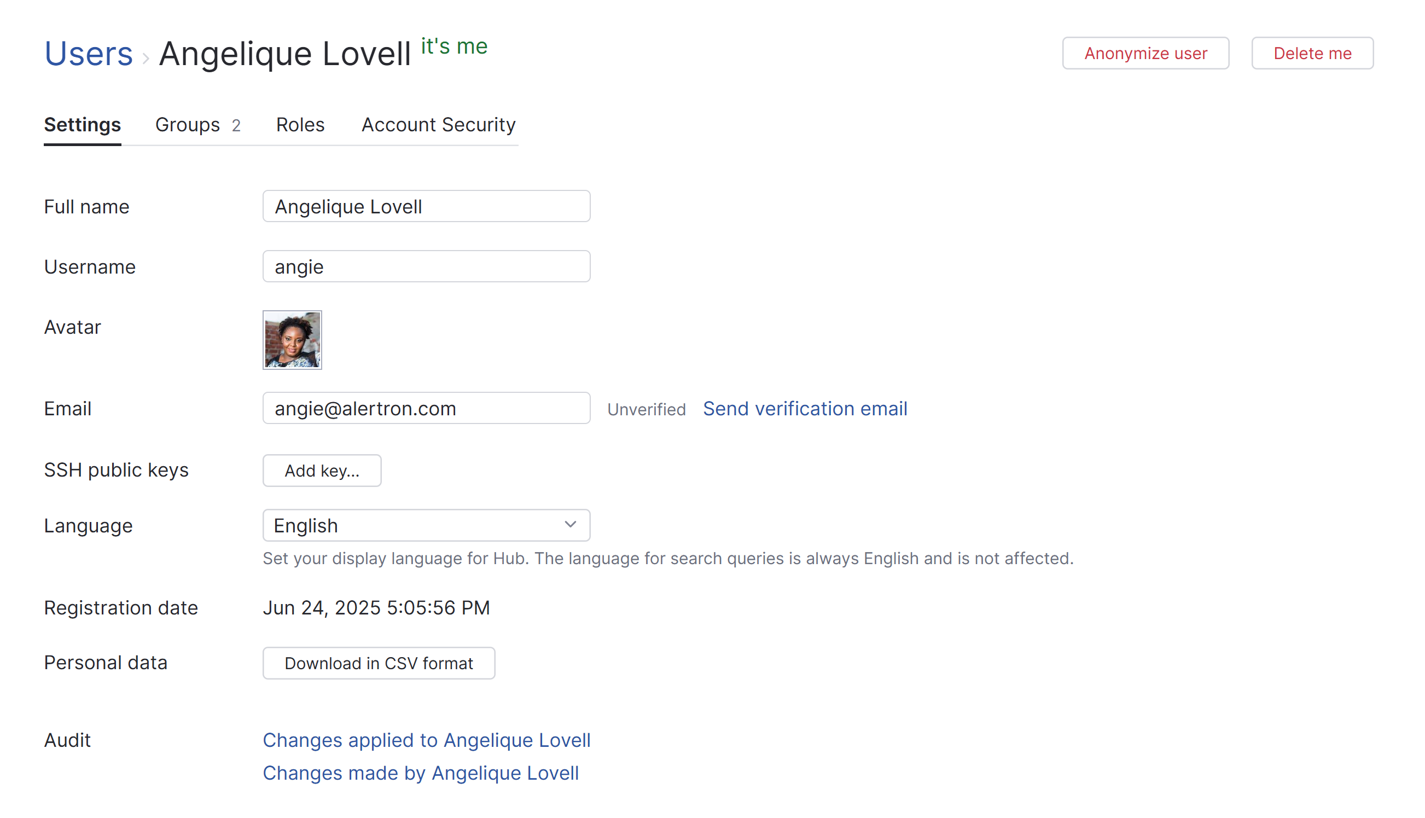
Task: Click Angelique Lovell's avatar picture
Action: tap(292, 340)
